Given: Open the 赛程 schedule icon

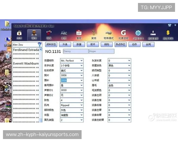Looking at the screenshot, I should tap(79, 35).
